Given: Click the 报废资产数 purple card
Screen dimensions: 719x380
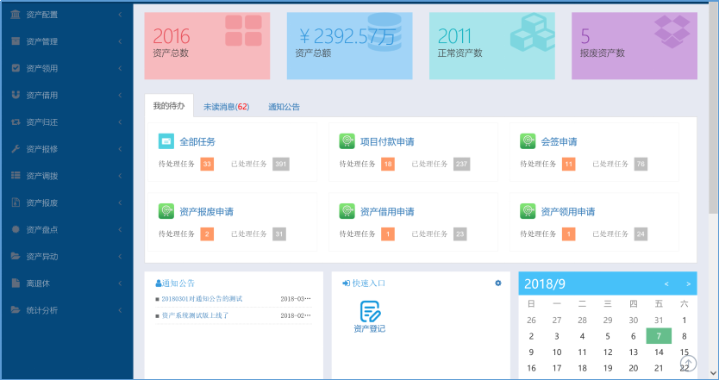Looking at the screenshot, I should tap(635, 46).
